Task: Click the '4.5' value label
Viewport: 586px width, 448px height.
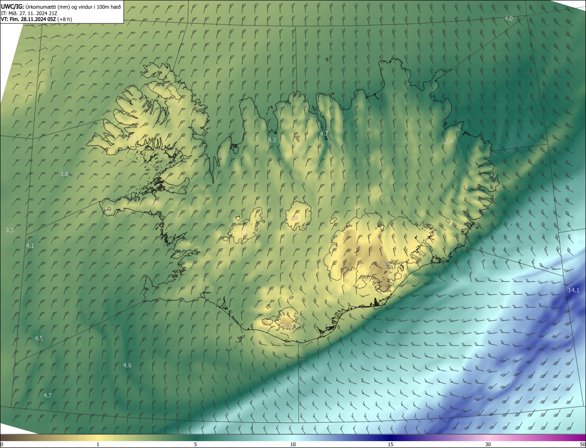Action: [39, 339]
